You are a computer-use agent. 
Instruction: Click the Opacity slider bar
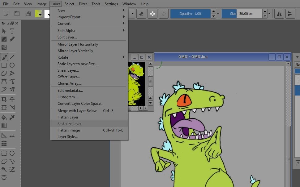coord(191,14)
